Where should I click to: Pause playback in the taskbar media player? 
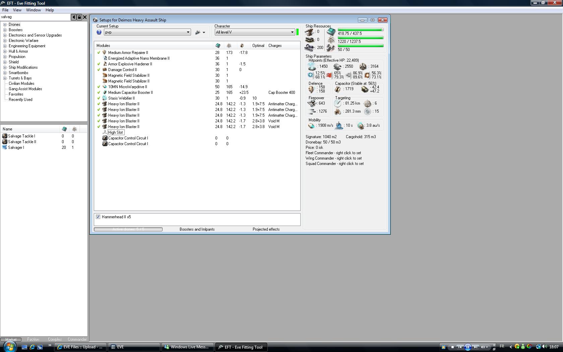click(467, 347)
